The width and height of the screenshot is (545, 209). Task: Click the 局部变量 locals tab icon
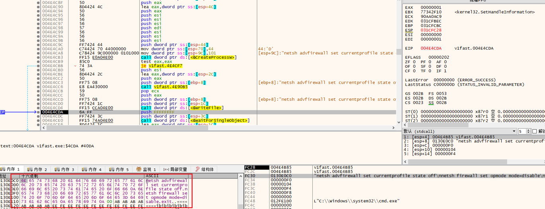[166, 169]
